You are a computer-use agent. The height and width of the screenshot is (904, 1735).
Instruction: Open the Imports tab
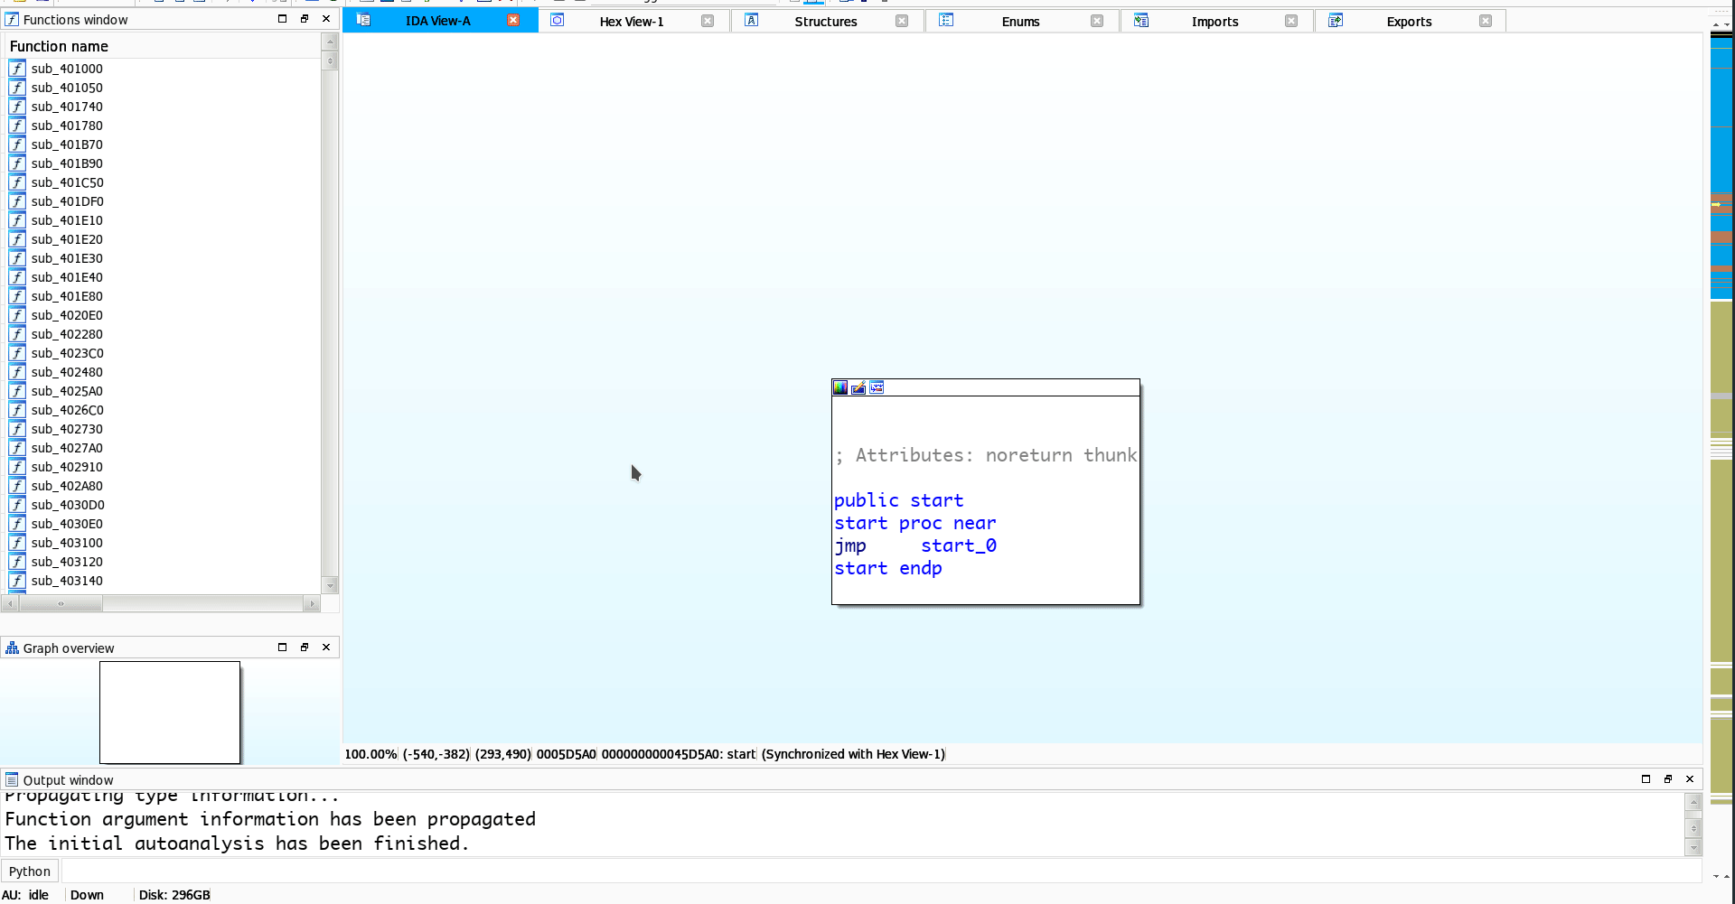coord(1215,21)
